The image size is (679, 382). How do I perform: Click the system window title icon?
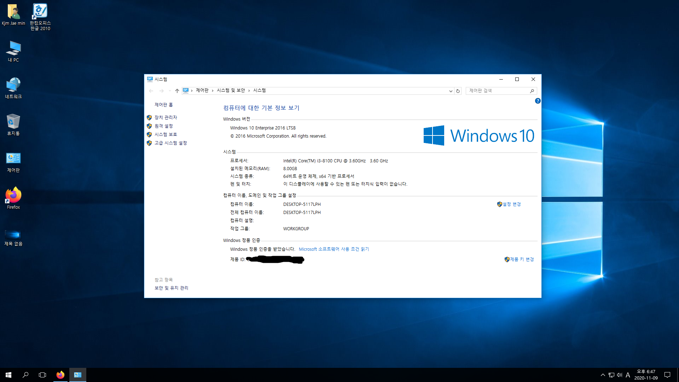150,79
